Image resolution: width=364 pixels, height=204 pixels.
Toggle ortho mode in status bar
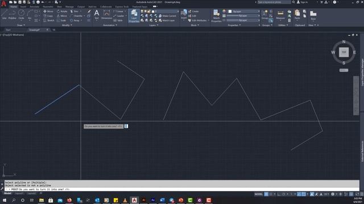pyautogui.click(x=279, y=194)
